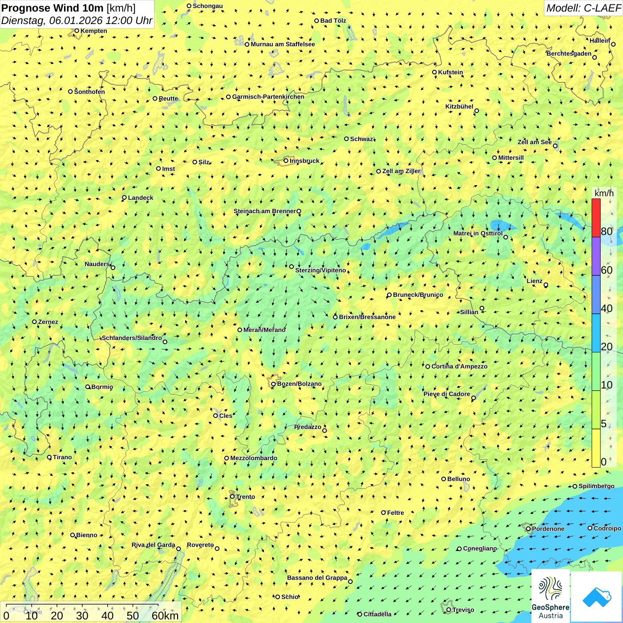Click the 'Conegliano' label
Viewport: 623px width, 623px height.
(x=480, y=548)
